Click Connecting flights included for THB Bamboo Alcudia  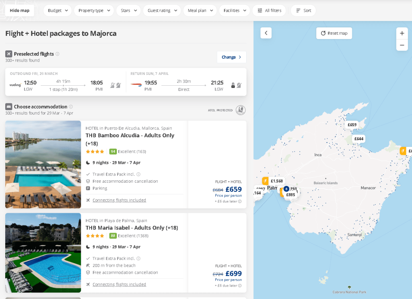119,200
